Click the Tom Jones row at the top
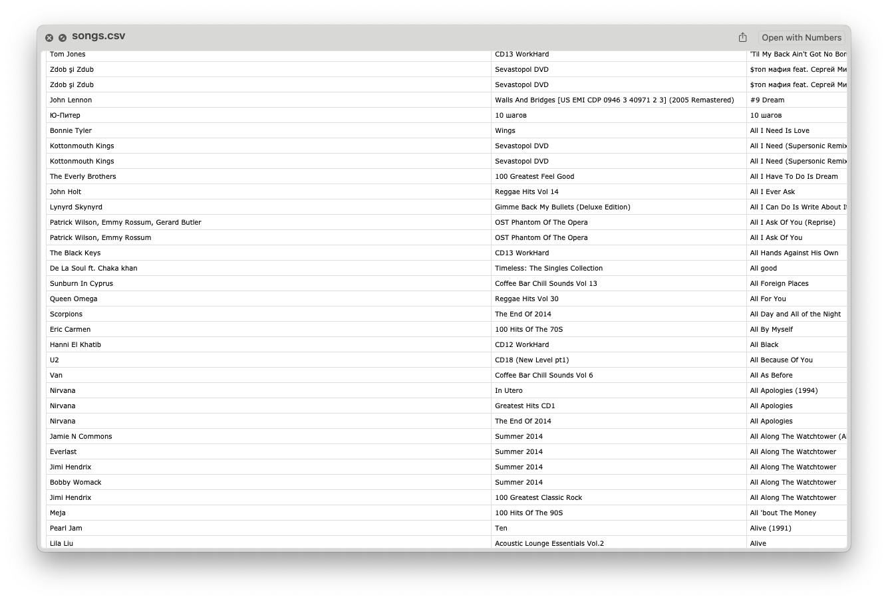This screenshot has height=601, width=888. click(x=266, y=54)
